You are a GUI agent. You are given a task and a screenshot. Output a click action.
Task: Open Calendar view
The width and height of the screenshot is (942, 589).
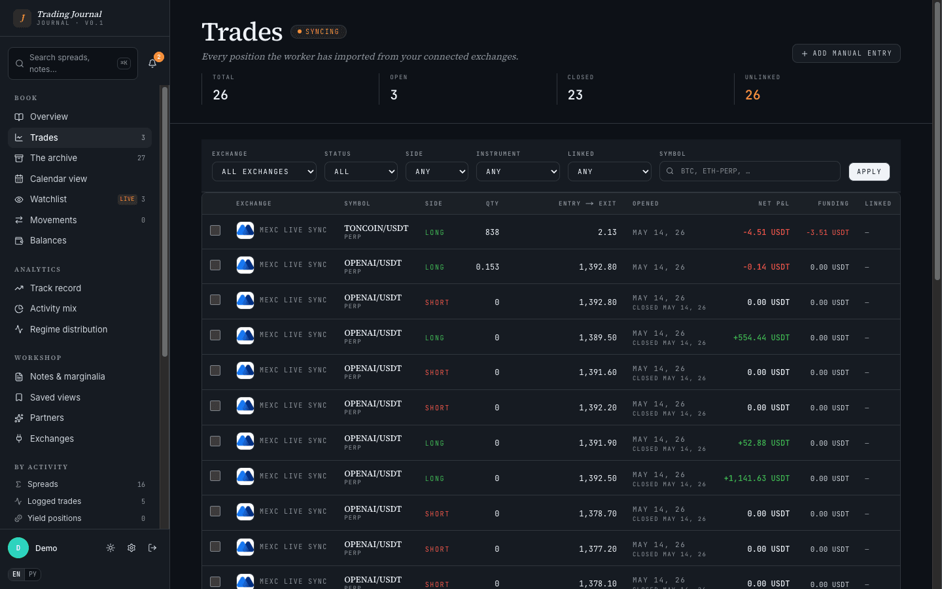pyautogui.click(x=80, y=179)
